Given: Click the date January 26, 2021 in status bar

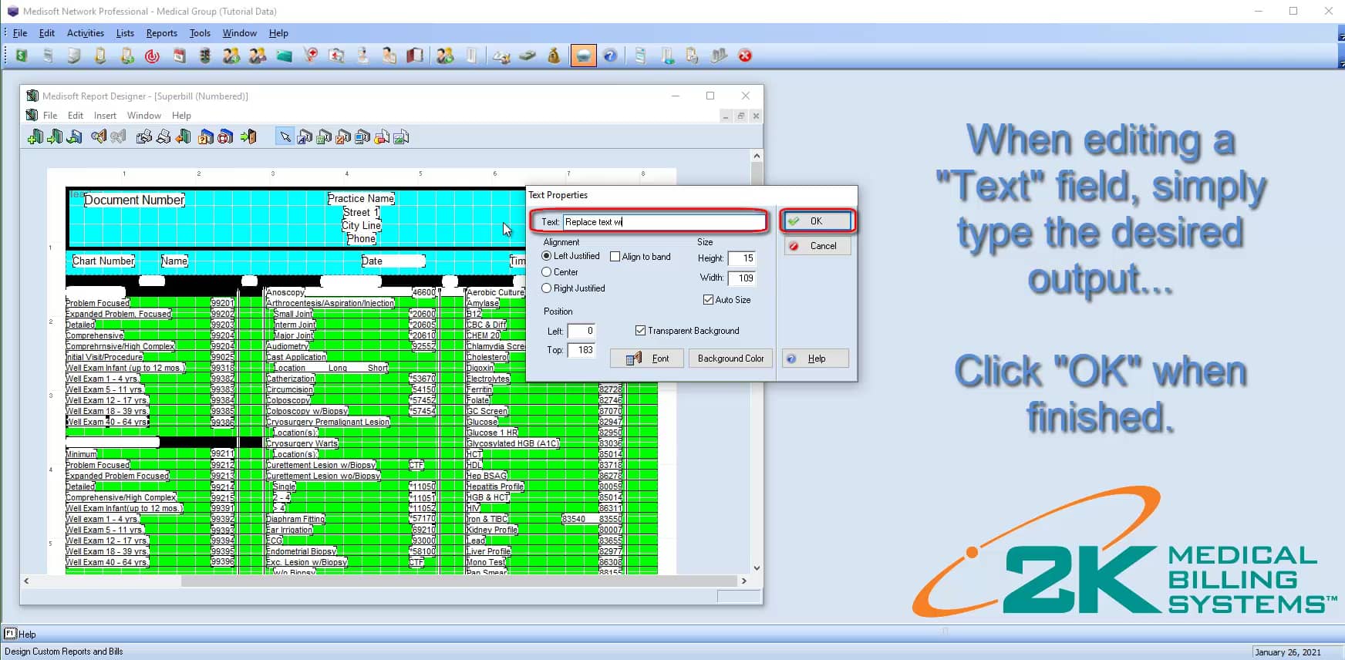Looking at the screenshot, I should click(x=1288, y=652).
